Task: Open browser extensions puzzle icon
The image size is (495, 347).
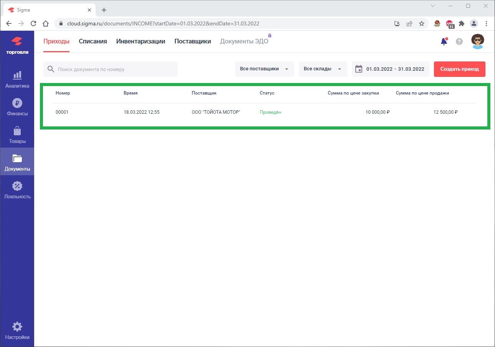Action: click(x=462, y=23)
